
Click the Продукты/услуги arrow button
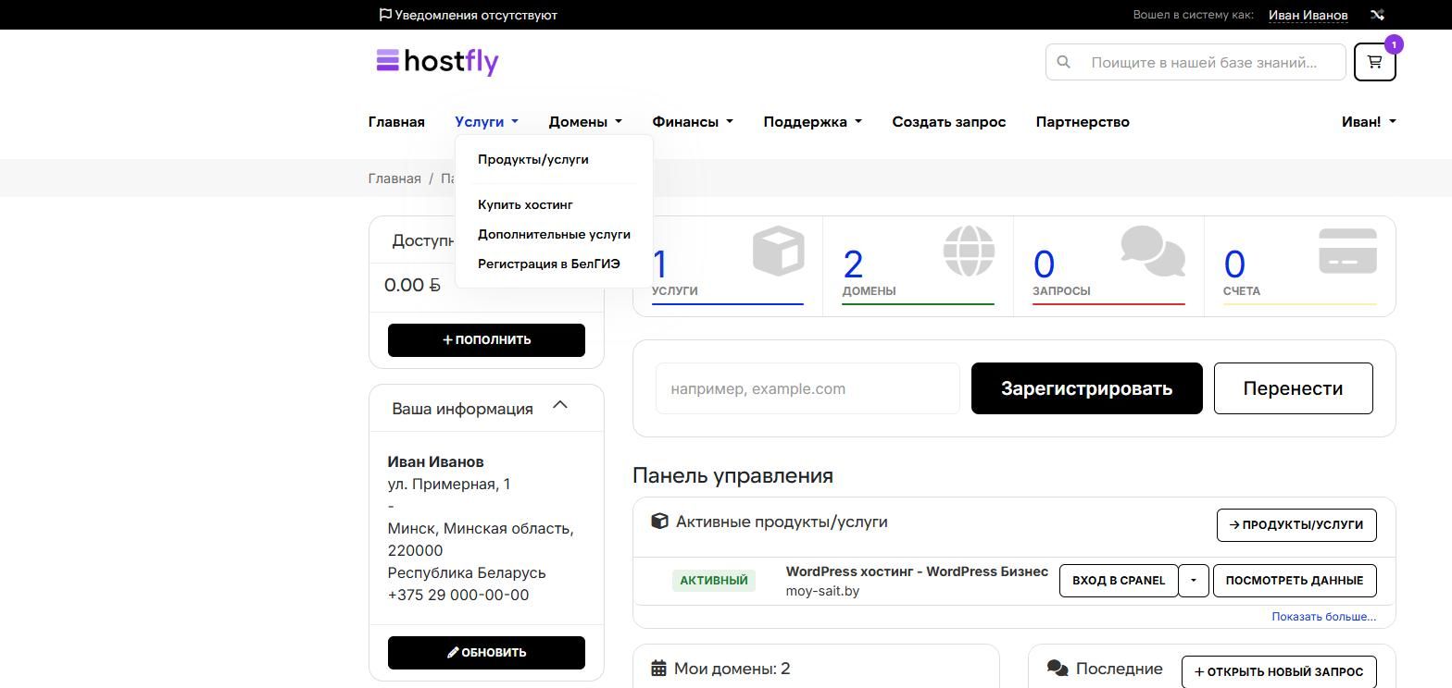click(1296, 524)
